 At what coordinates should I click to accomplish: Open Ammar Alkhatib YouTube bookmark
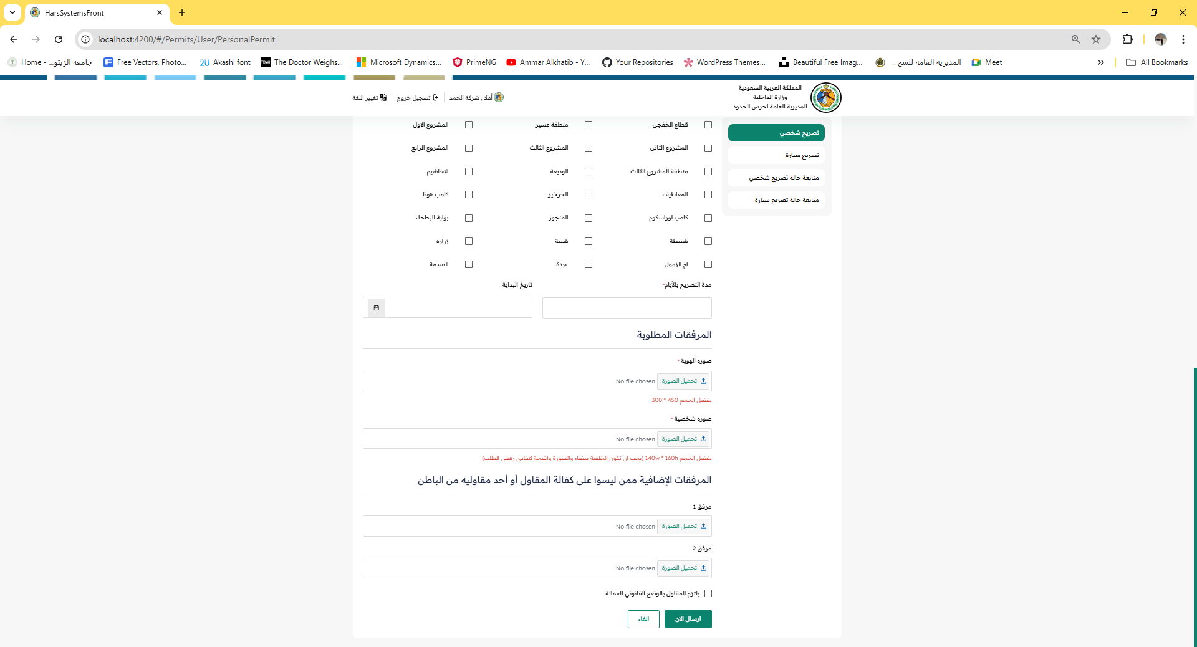click(x=549, y=62)
